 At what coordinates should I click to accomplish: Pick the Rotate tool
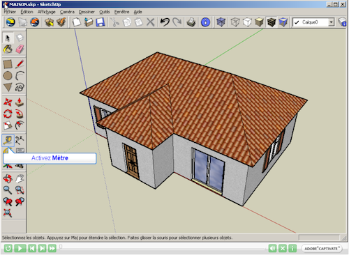pos(8,114)
